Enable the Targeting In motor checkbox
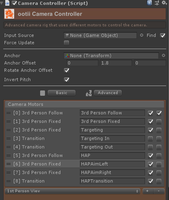Screen dimensions: 169x200 point(150,139)
